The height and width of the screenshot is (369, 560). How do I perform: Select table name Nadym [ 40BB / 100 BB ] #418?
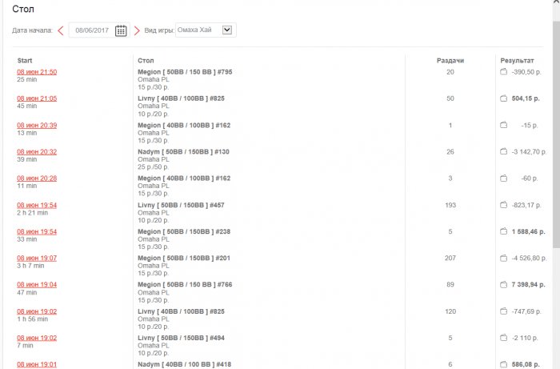coord(184,364)
